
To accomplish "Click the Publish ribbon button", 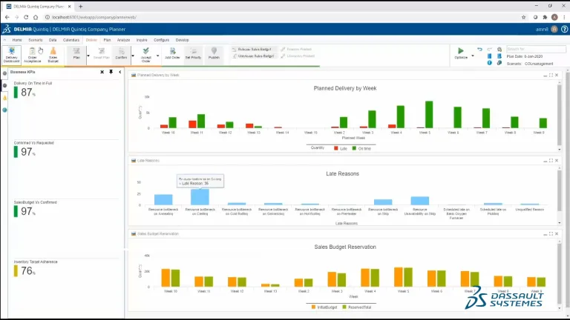I will (x=214, y=53).
